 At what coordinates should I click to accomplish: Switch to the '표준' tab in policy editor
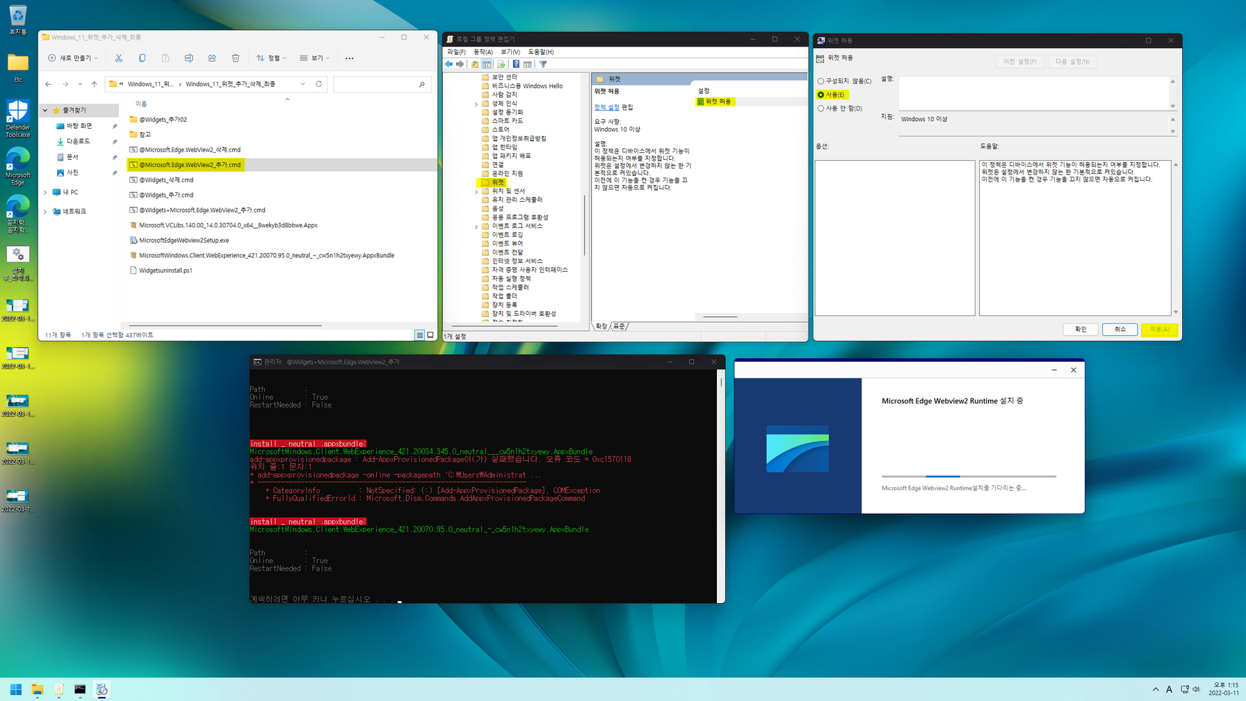point(619,326)
